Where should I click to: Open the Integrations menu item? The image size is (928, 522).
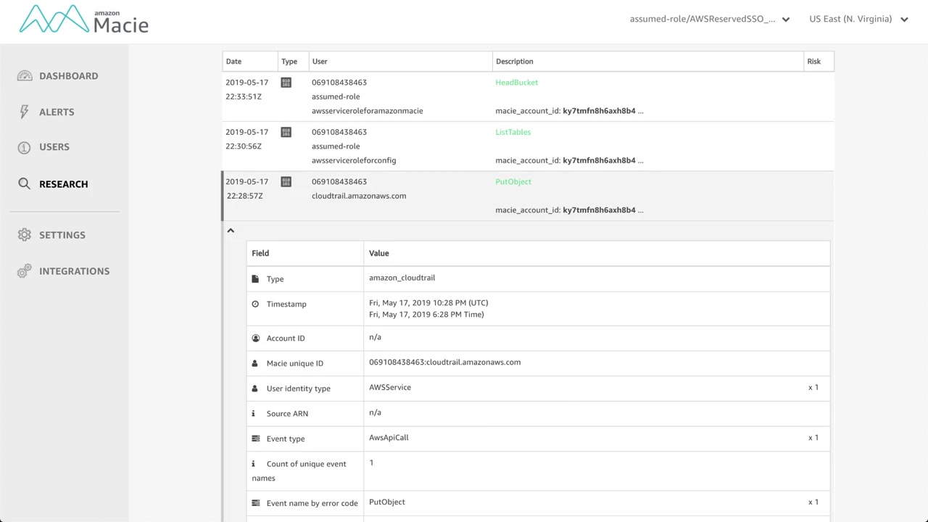pyautogui.click(x=74, y=271)
